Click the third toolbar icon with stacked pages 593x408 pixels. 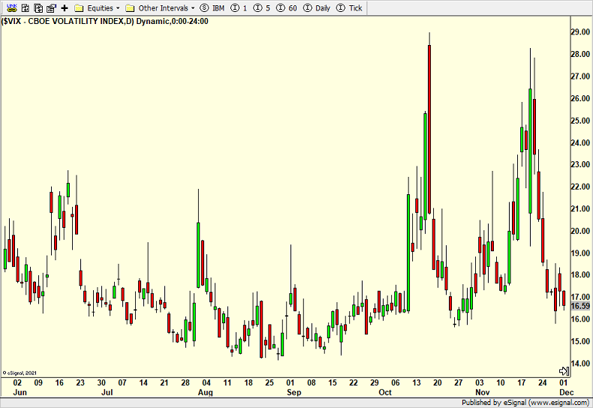pyautogui.click(x=38, y=8)
